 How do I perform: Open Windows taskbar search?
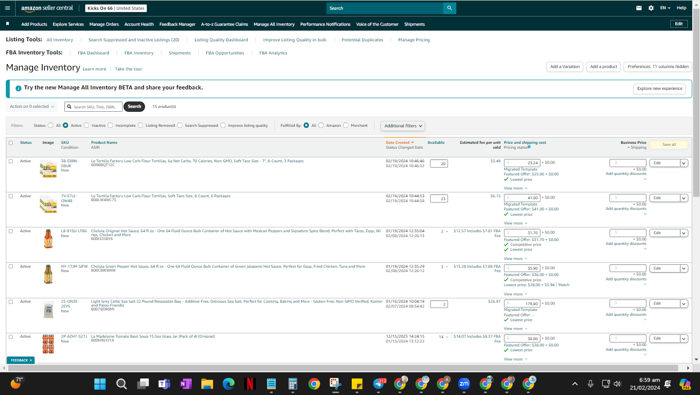(x=121, y=384)
